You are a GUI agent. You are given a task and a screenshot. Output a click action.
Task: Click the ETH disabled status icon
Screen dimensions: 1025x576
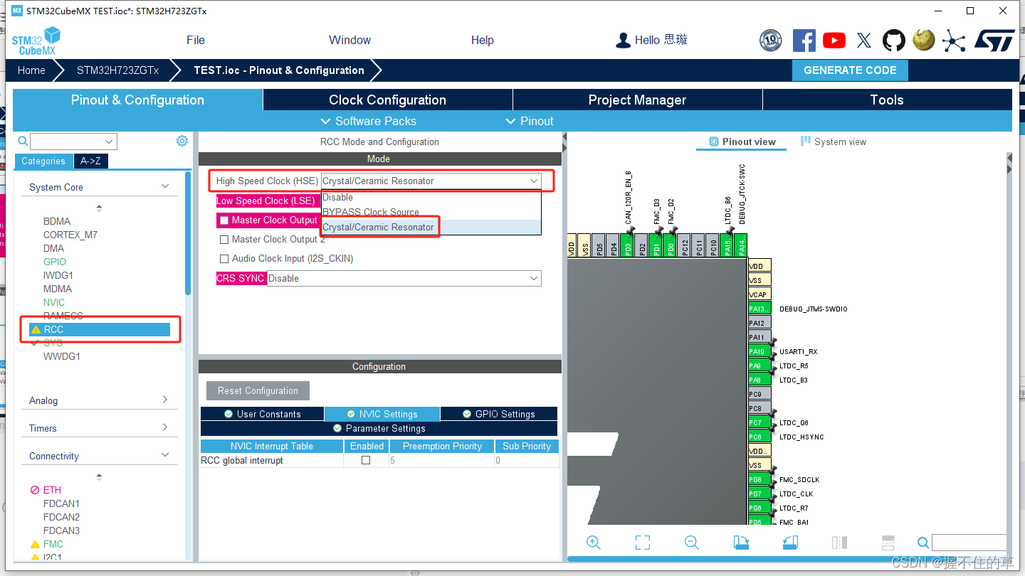click(x=35, y=490)
